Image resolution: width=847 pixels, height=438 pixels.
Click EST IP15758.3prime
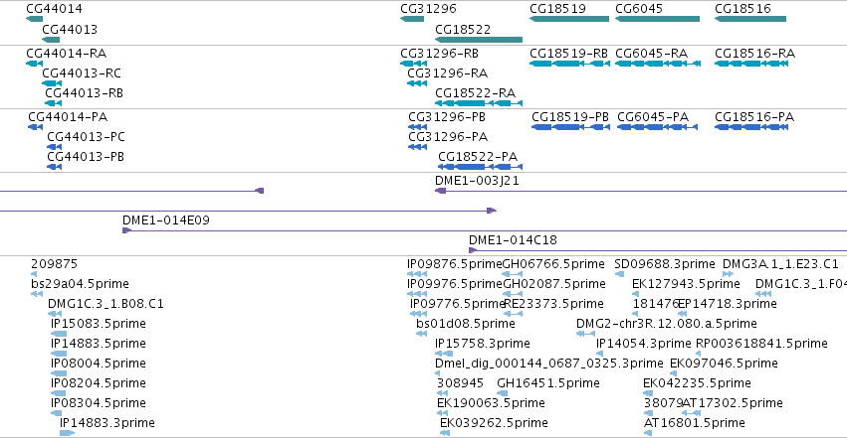point(444,354)
